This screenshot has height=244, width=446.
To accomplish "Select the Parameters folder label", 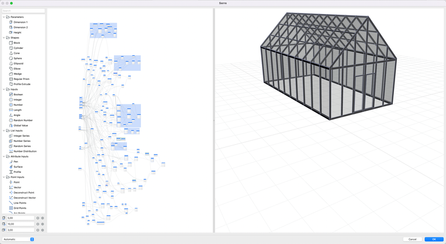I will [x=17, y=17].
